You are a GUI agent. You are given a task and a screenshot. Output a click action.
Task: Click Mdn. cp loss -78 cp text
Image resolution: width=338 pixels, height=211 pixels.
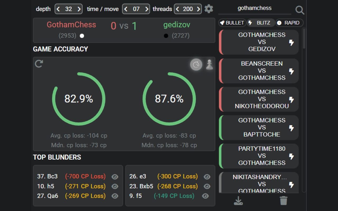(x=169, y=145)
